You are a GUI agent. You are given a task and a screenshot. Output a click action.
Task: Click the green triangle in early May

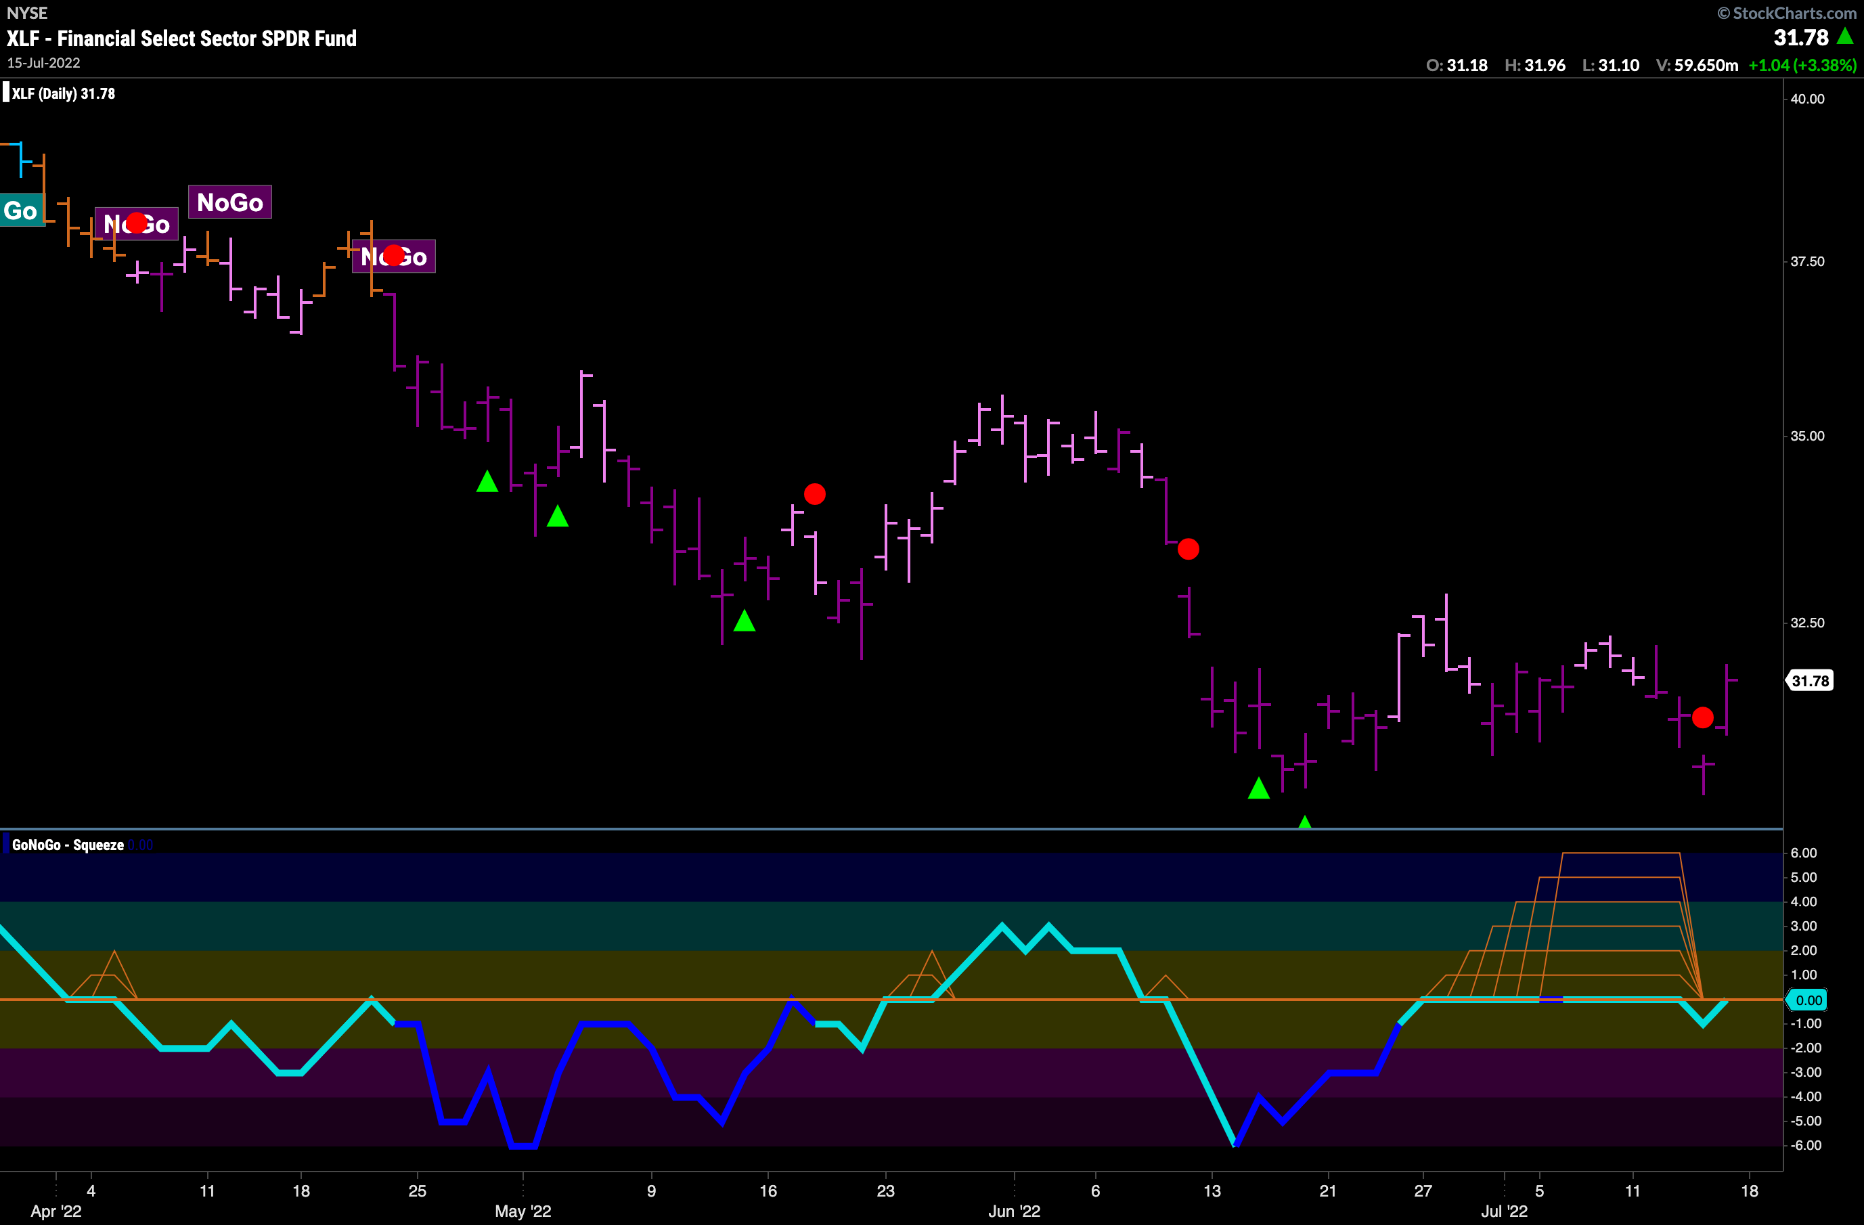tap(558, 515)
